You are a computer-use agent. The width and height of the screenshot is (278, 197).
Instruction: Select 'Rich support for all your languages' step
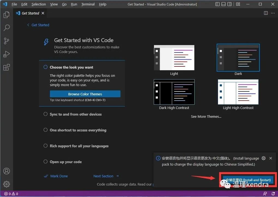(x=76, y=146)
